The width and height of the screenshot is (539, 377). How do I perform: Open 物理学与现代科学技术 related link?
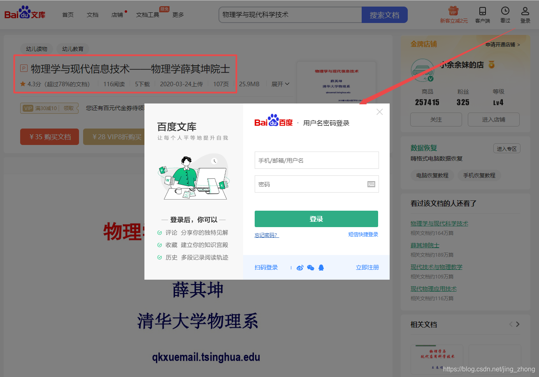tap(439, 223)
